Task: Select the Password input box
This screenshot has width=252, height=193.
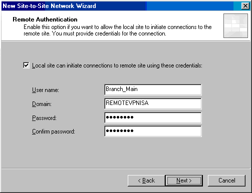Action: click(153, 117)
